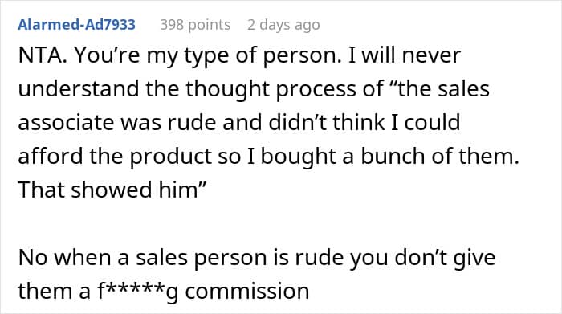Click the words didn't think I could
Image resolution: width=562 pixels, height=314 pixels.
(364, 123)
